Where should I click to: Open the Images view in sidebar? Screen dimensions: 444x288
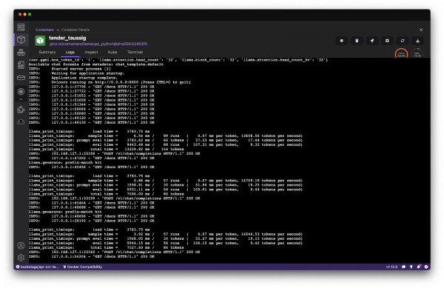pyautogui.click(x=21, y=65)
